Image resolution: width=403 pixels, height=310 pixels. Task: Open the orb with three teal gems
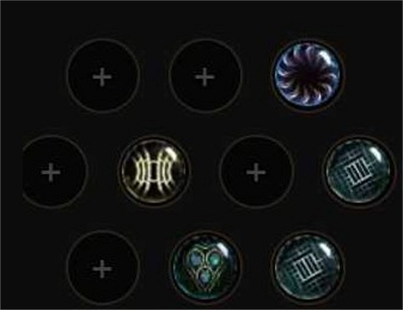point(205,268)
